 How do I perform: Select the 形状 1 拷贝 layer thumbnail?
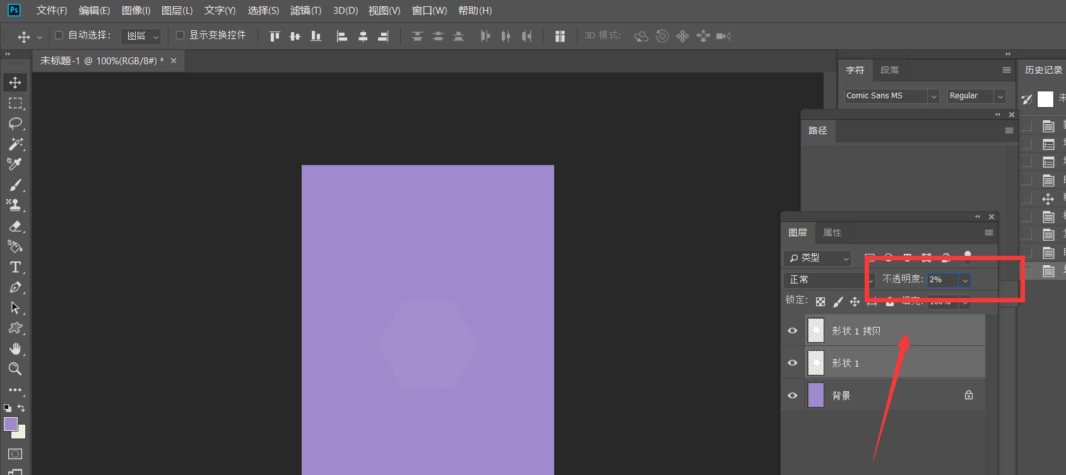click(816, 331)
